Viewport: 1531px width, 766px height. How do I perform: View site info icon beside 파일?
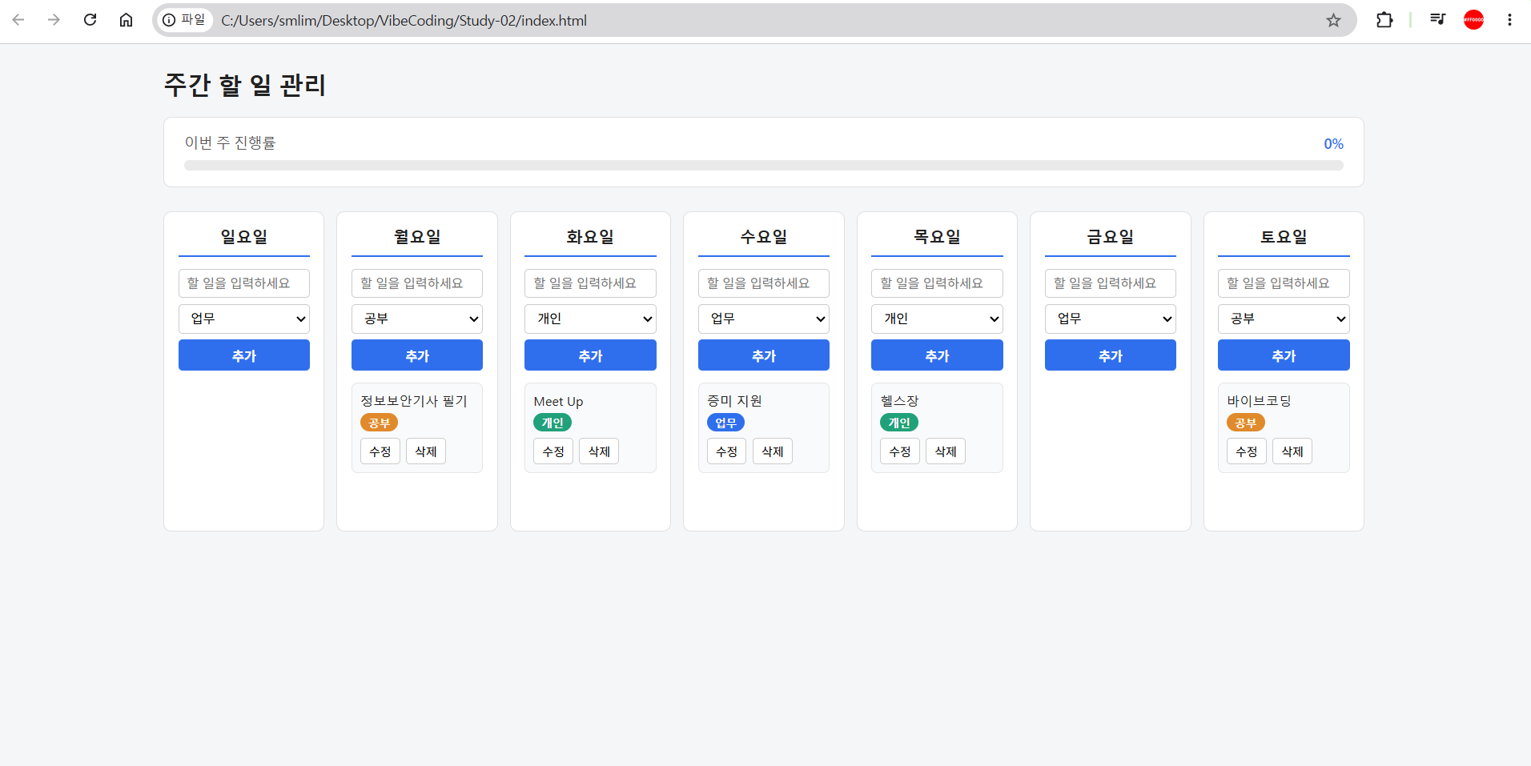pyautogui.click(x=169, y=20)
